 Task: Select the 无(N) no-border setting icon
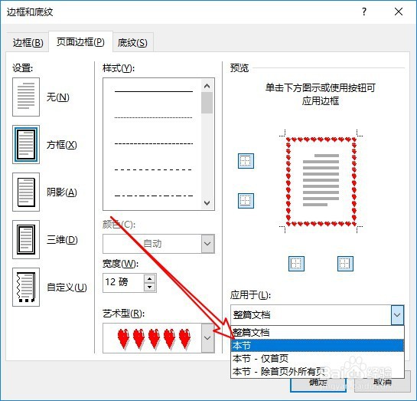26,97
